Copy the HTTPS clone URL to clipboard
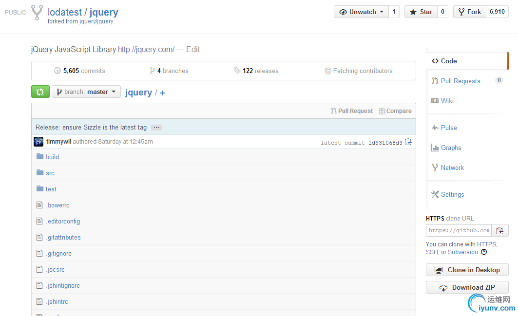 pos(500,230)
